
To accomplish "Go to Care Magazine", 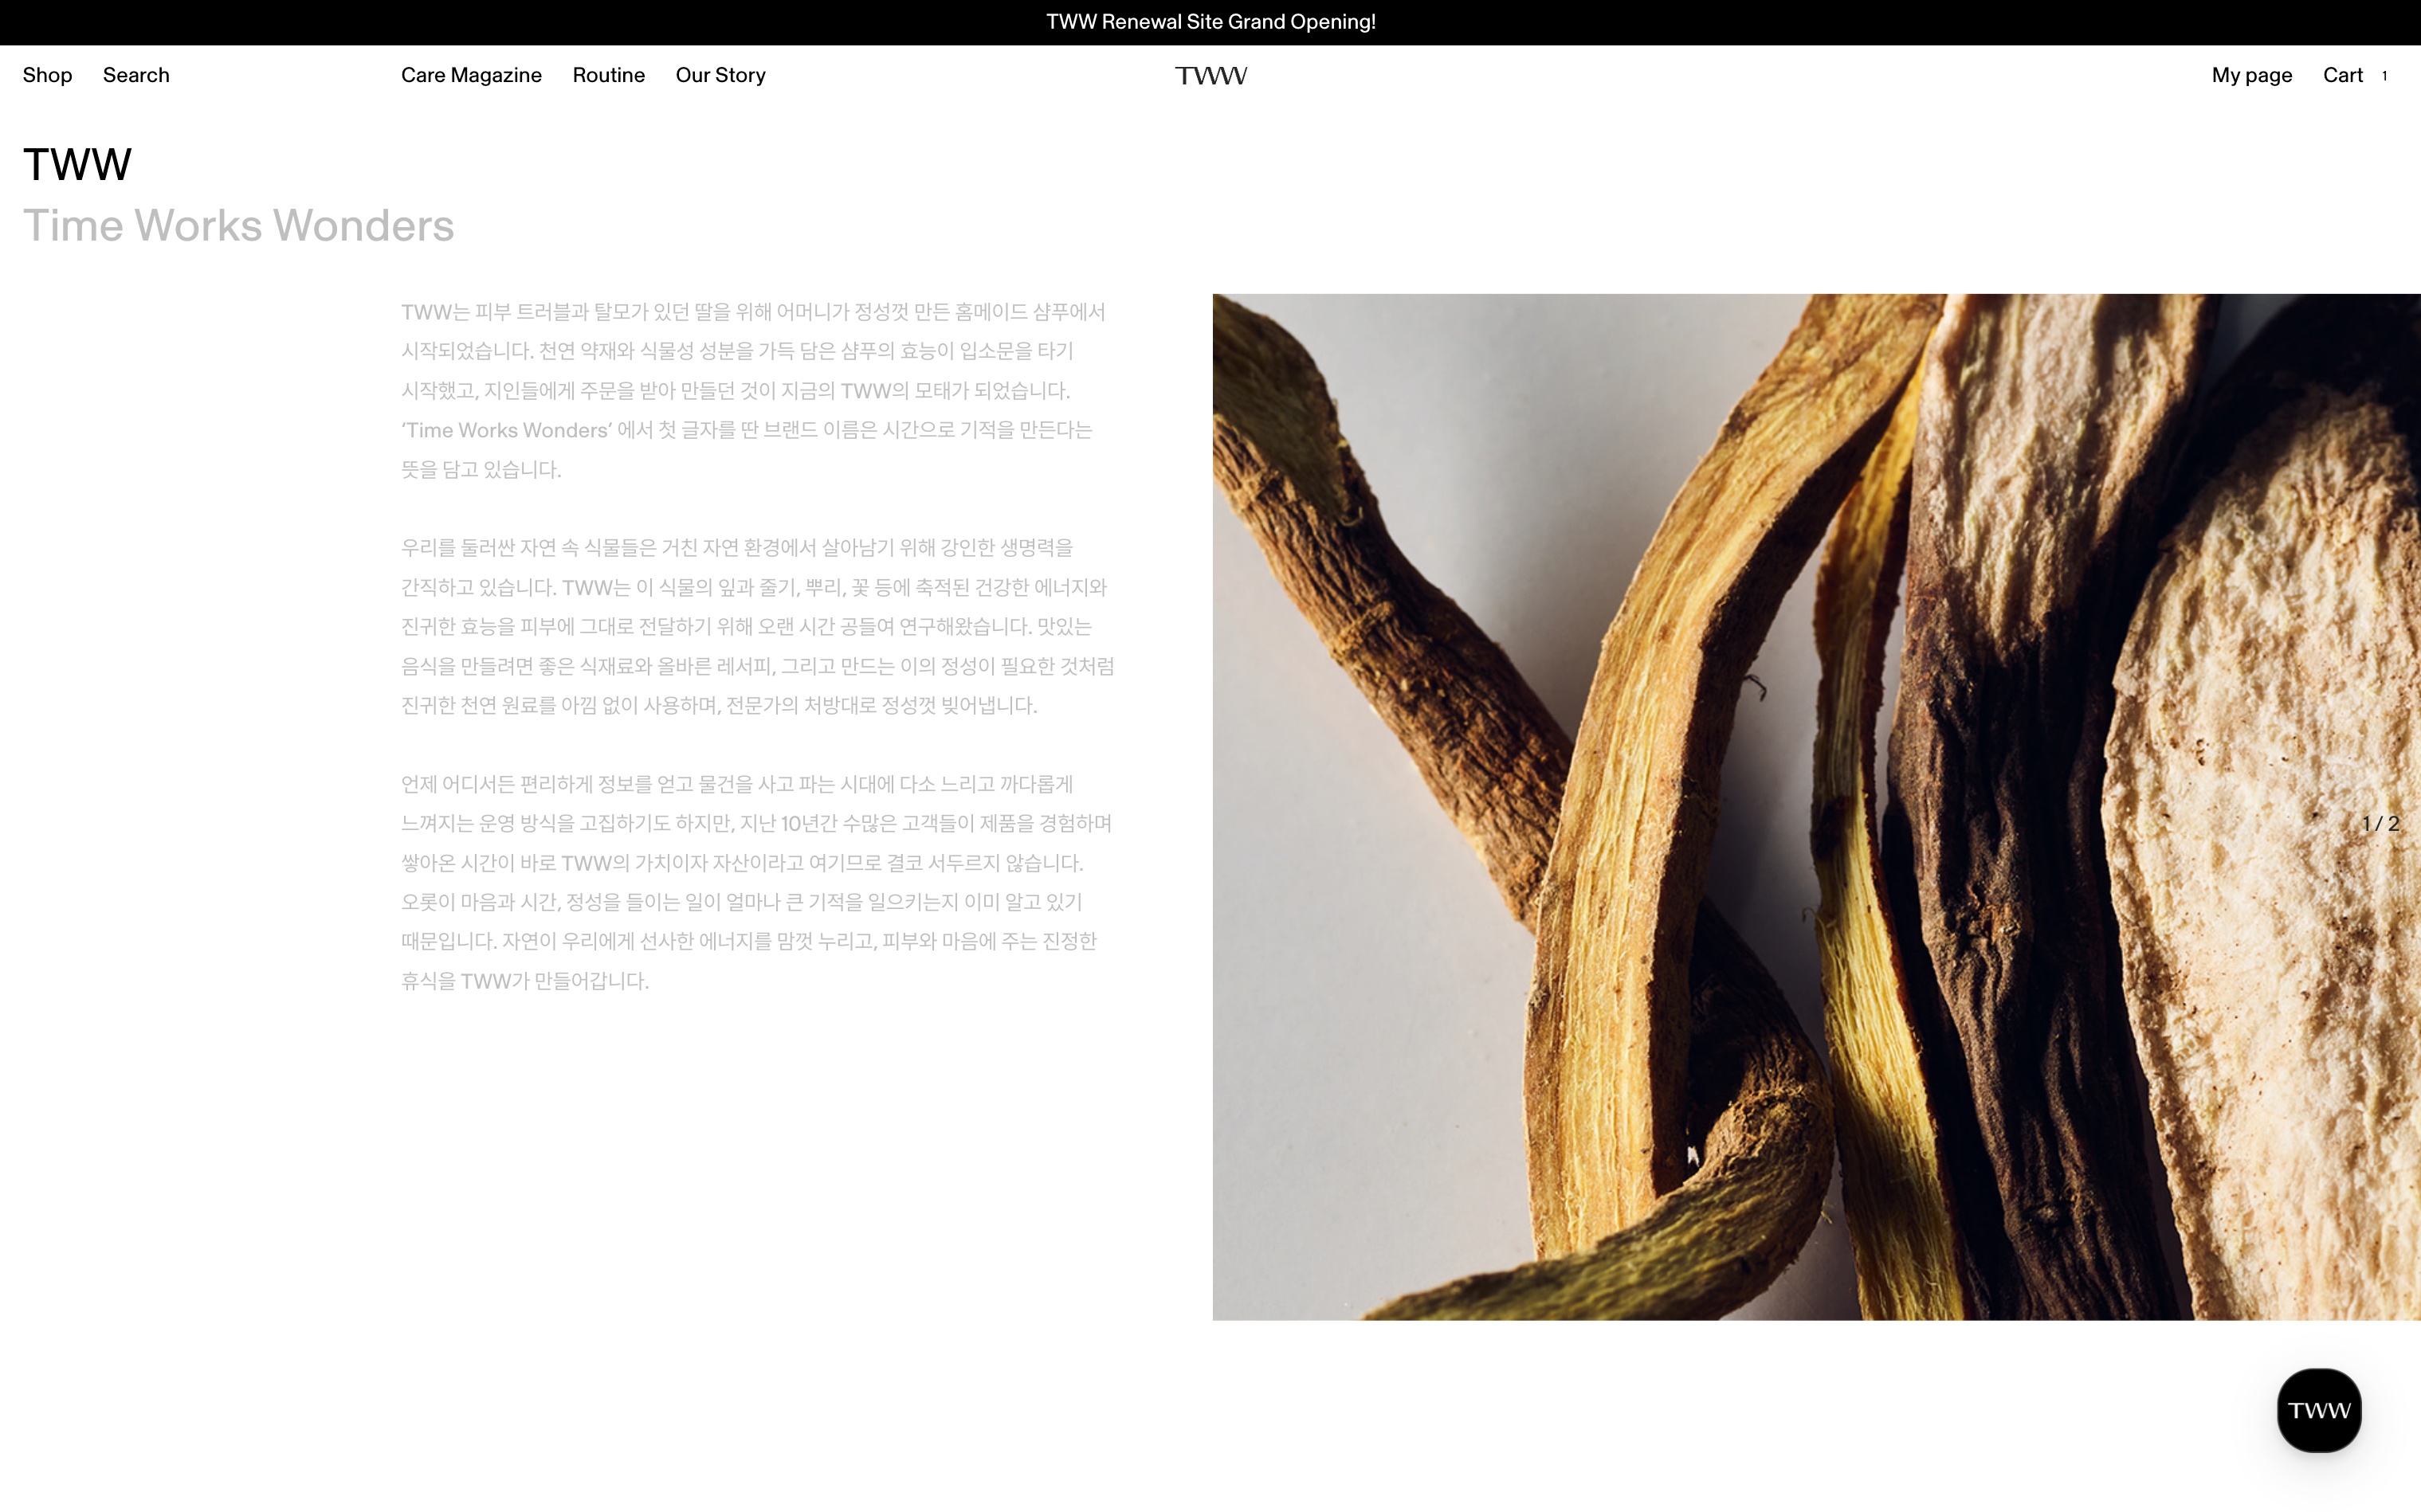I will 471,76.
